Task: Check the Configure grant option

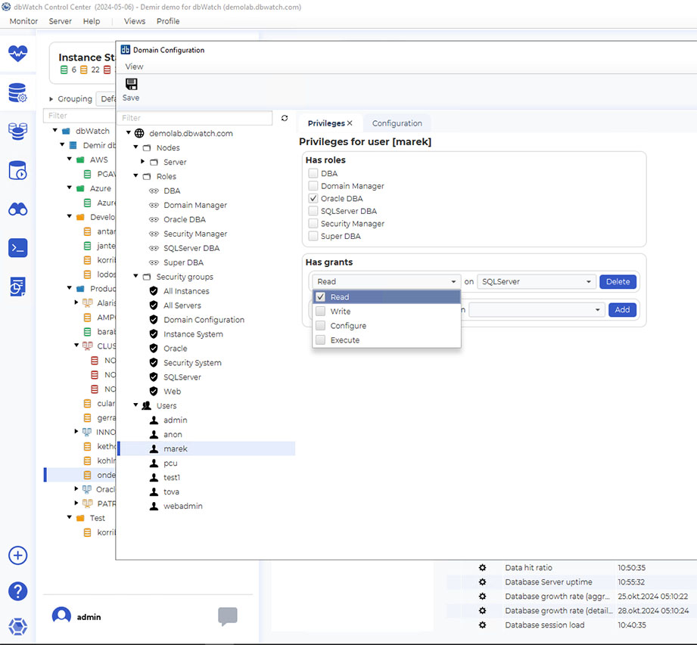Action: [320, 326]
